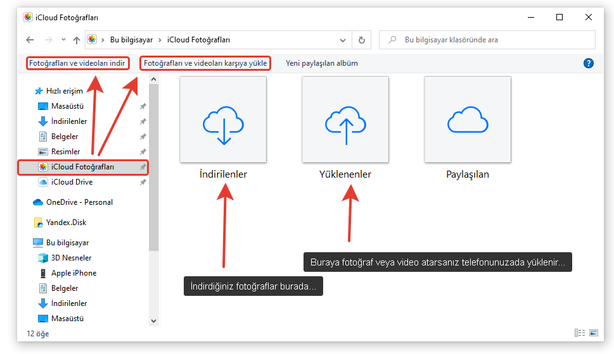
Task: Click Fotoğrafları ve videoları karşıya yükle
Action: click(205, 63)
